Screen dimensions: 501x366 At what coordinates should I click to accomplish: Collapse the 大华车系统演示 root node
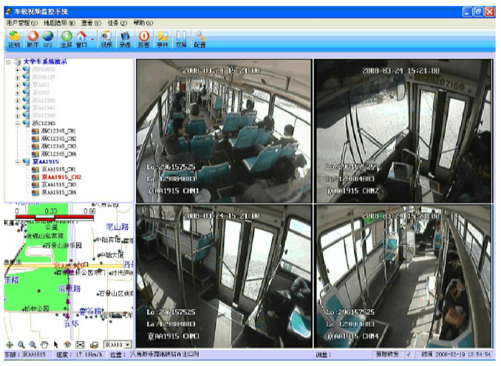(9, 62)
